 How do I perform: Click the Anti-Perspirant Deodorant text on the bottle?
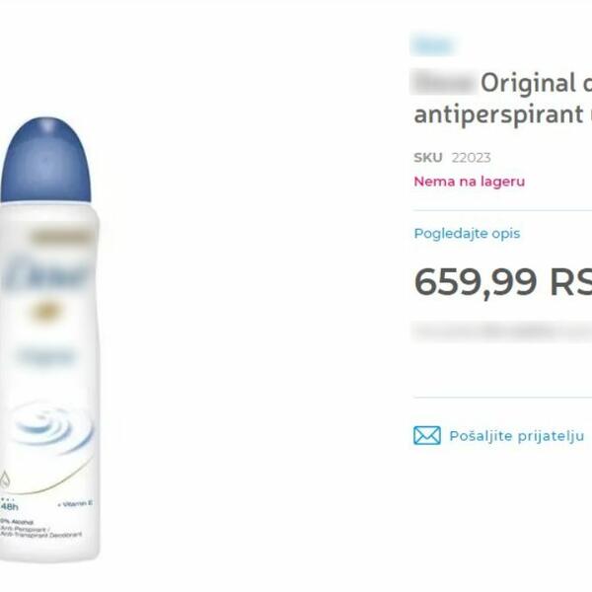point(40,532)
